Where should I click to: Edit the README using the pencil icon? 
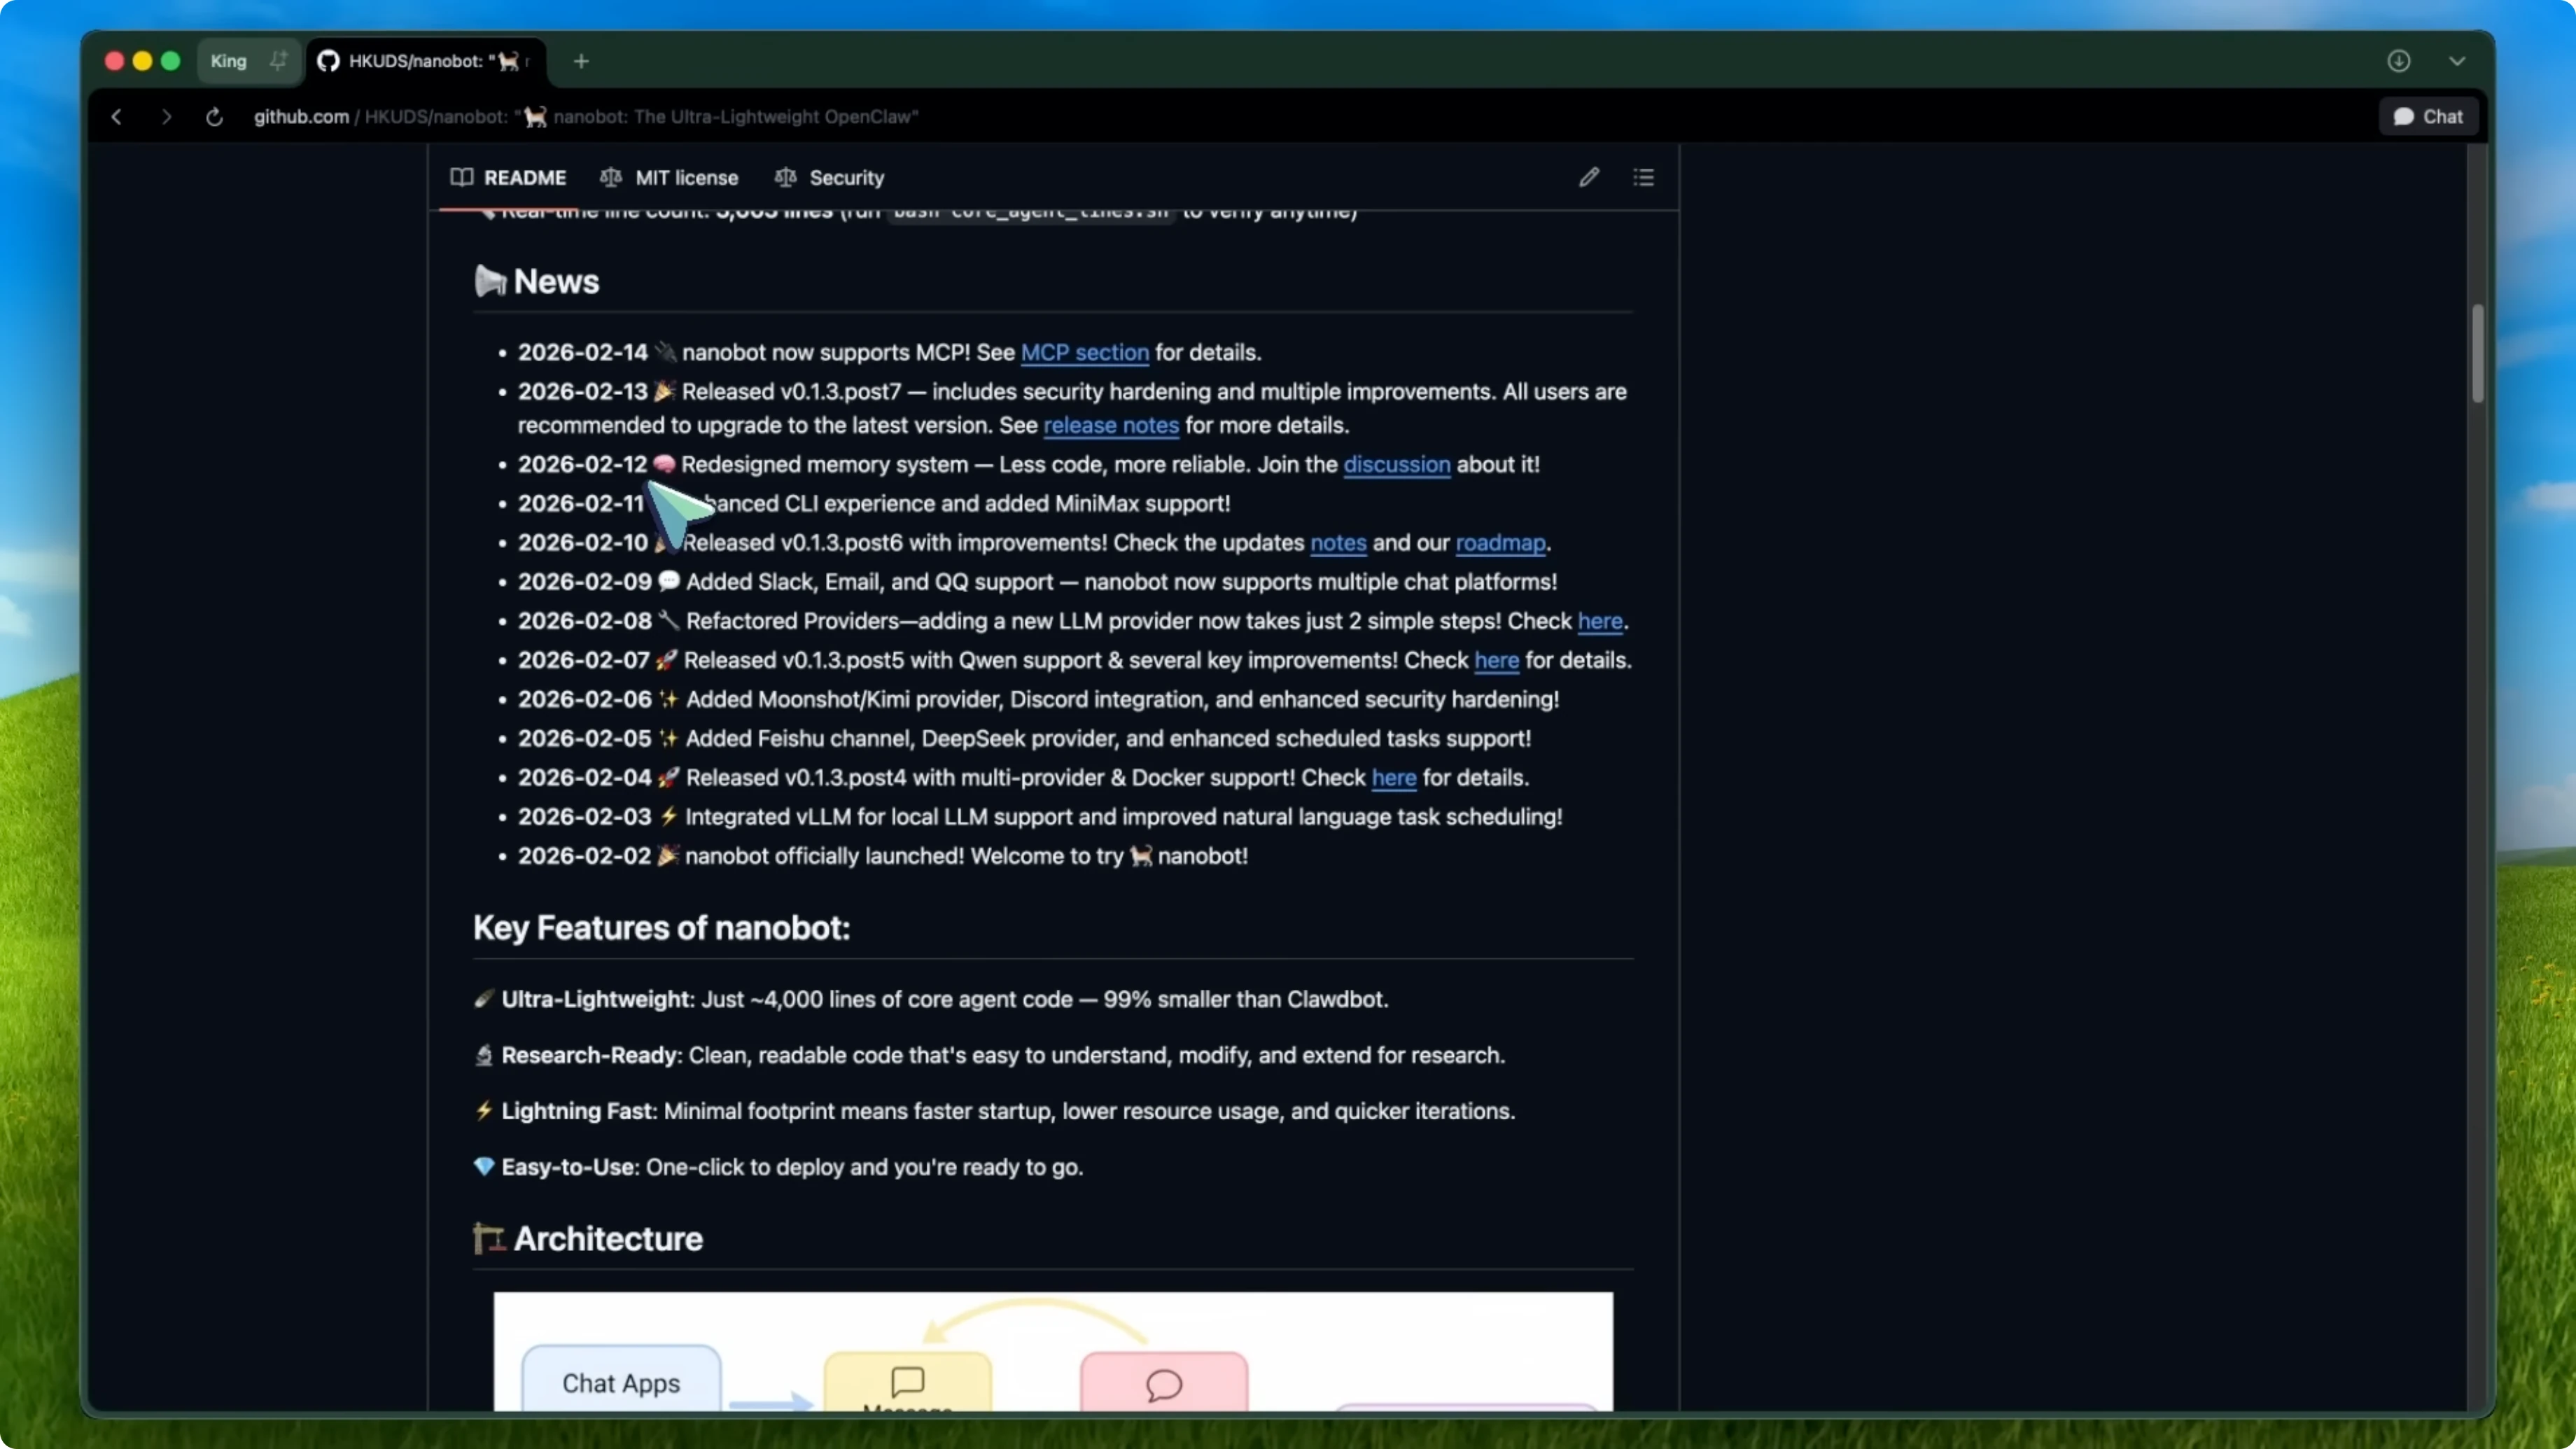coord(1589,177)
